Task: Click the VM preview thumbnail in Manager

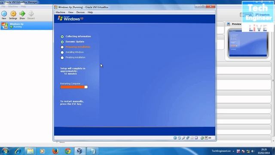Action: click(x=248, y=43)
